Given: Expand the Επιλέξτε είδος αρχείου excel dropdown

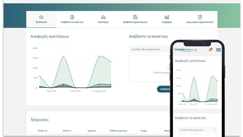Looking at the screenshot, I should coord(150,49).
